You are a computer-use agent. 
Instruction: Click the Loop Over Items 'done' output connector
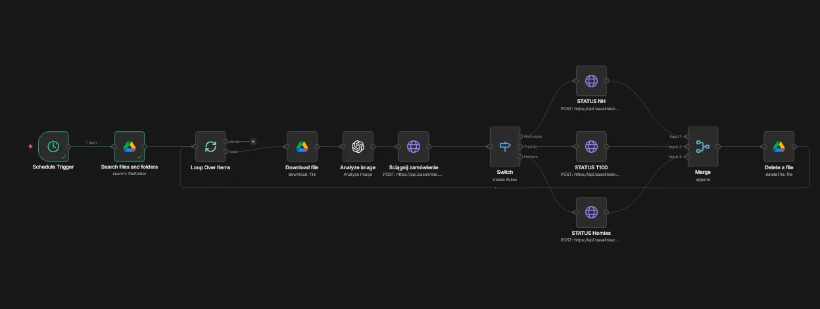(x=226, y=141)
